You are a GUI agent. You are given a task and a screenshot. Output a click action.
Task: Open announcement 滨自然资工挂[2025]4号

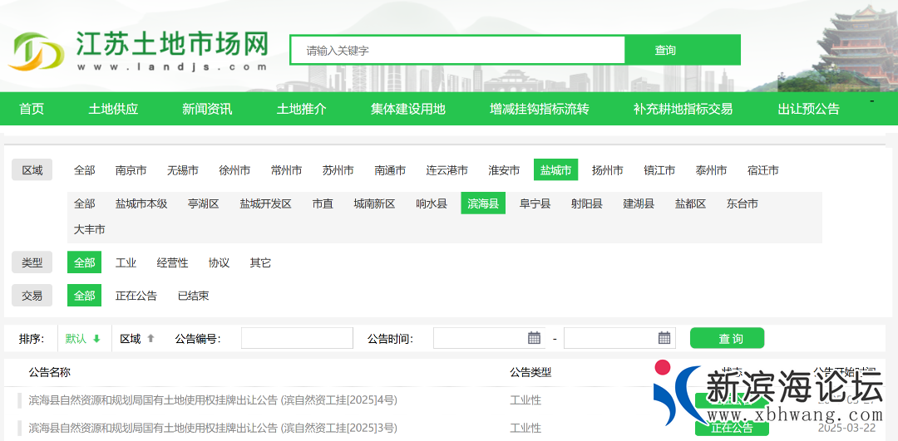pos(213,400)
